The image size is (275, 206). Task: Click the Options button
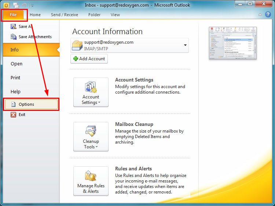pos(31,104)
